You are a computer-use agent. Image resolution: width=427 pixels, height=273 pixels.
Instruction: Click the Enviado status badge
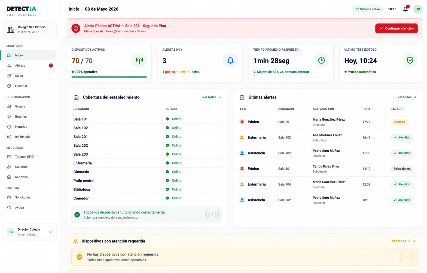click(x=399, y=122)
